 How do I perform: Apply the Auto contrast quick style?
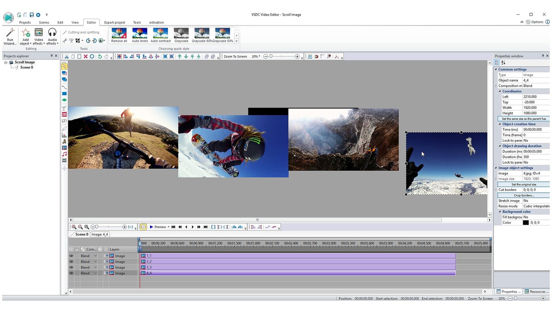[x=160, y=35]
